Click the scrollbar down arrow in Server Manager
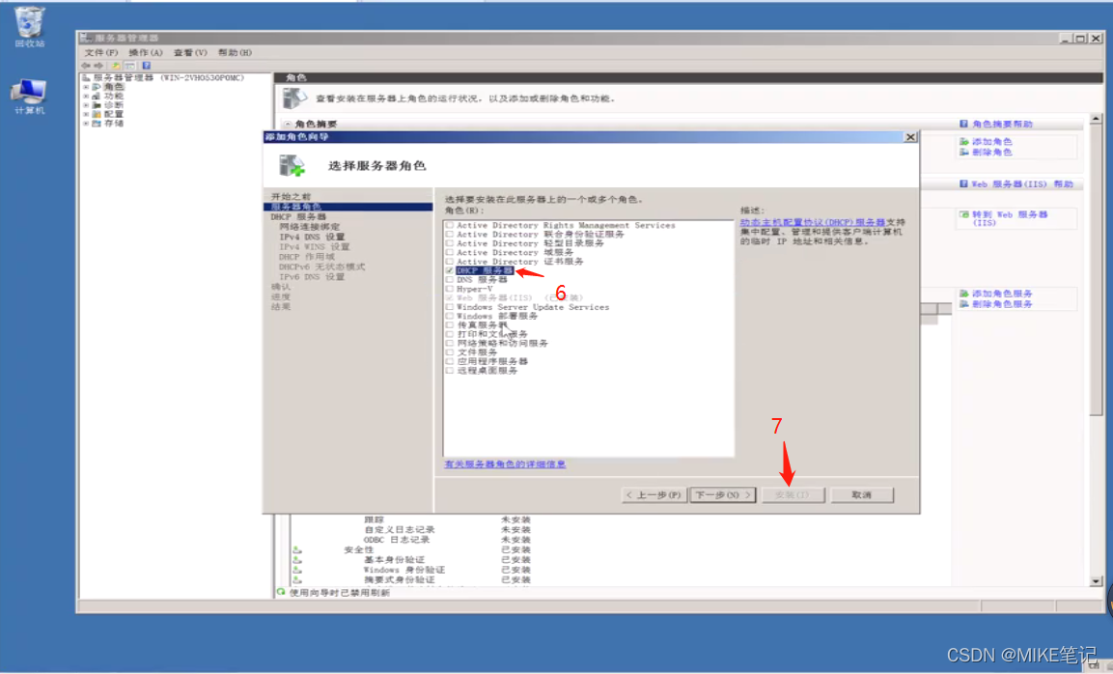Screen dimensions: 1113x674 1096,581
